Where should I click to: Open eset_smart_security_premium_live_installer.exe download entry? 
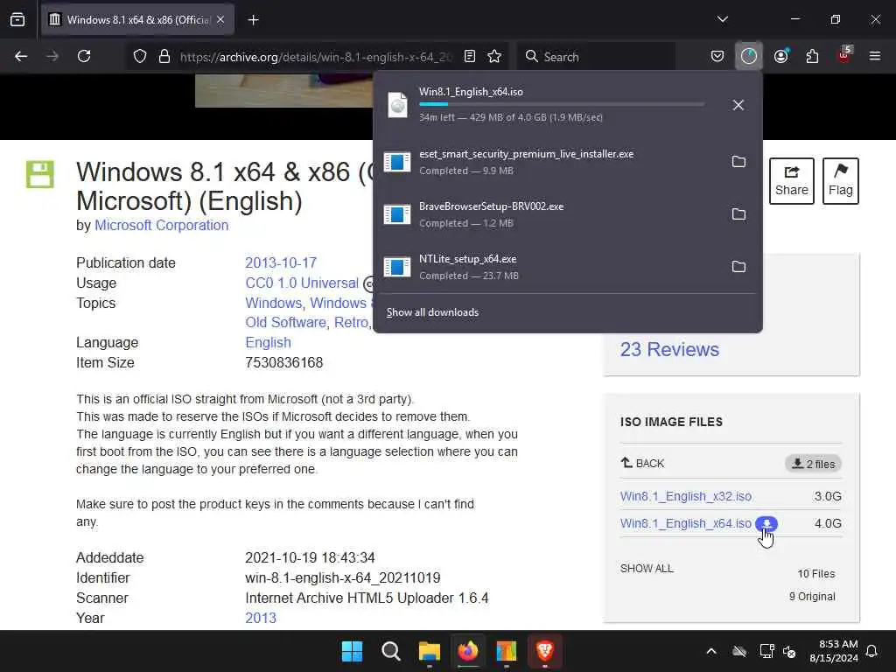point(549,162)
